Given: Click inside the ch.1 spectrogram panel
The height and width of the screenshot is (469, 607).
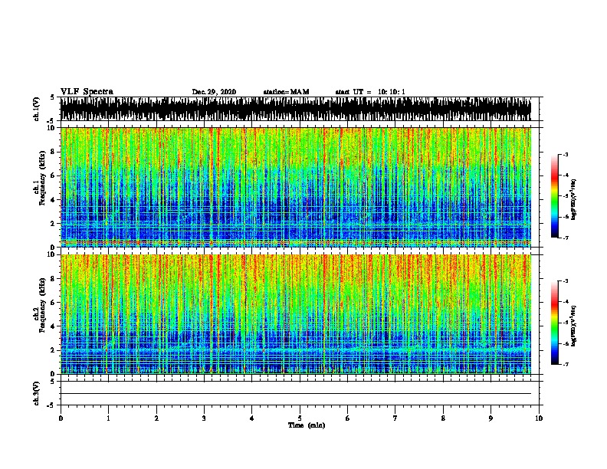Looking at the screenshot, I should tap(296, 187).
